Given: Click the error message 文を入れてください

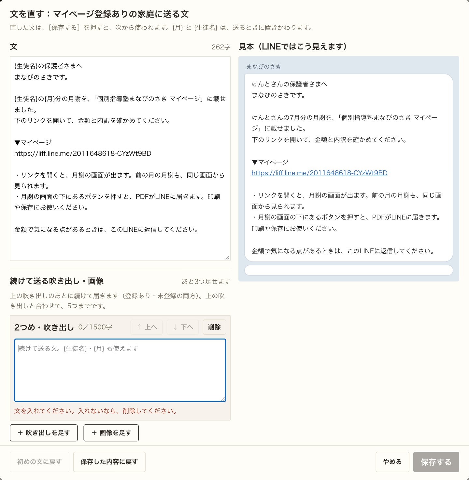Looking at the screenshot, I should click(96, 411).
